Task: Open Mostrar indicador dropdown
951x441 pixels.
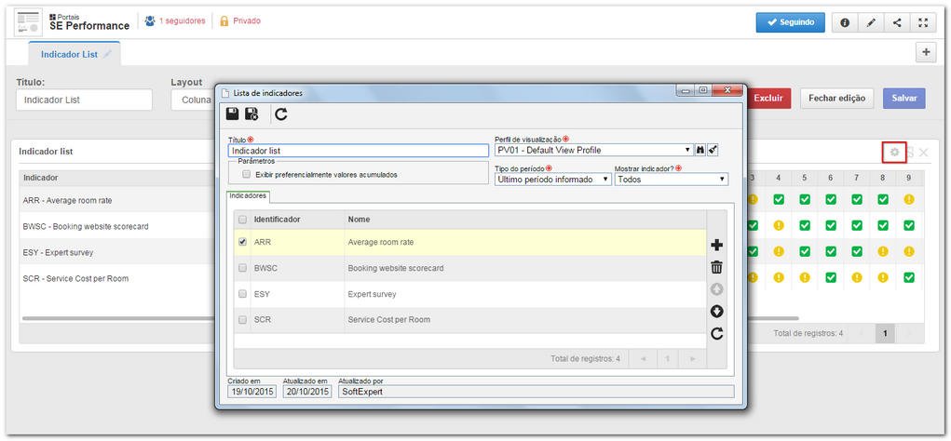Action: (672, 180)
